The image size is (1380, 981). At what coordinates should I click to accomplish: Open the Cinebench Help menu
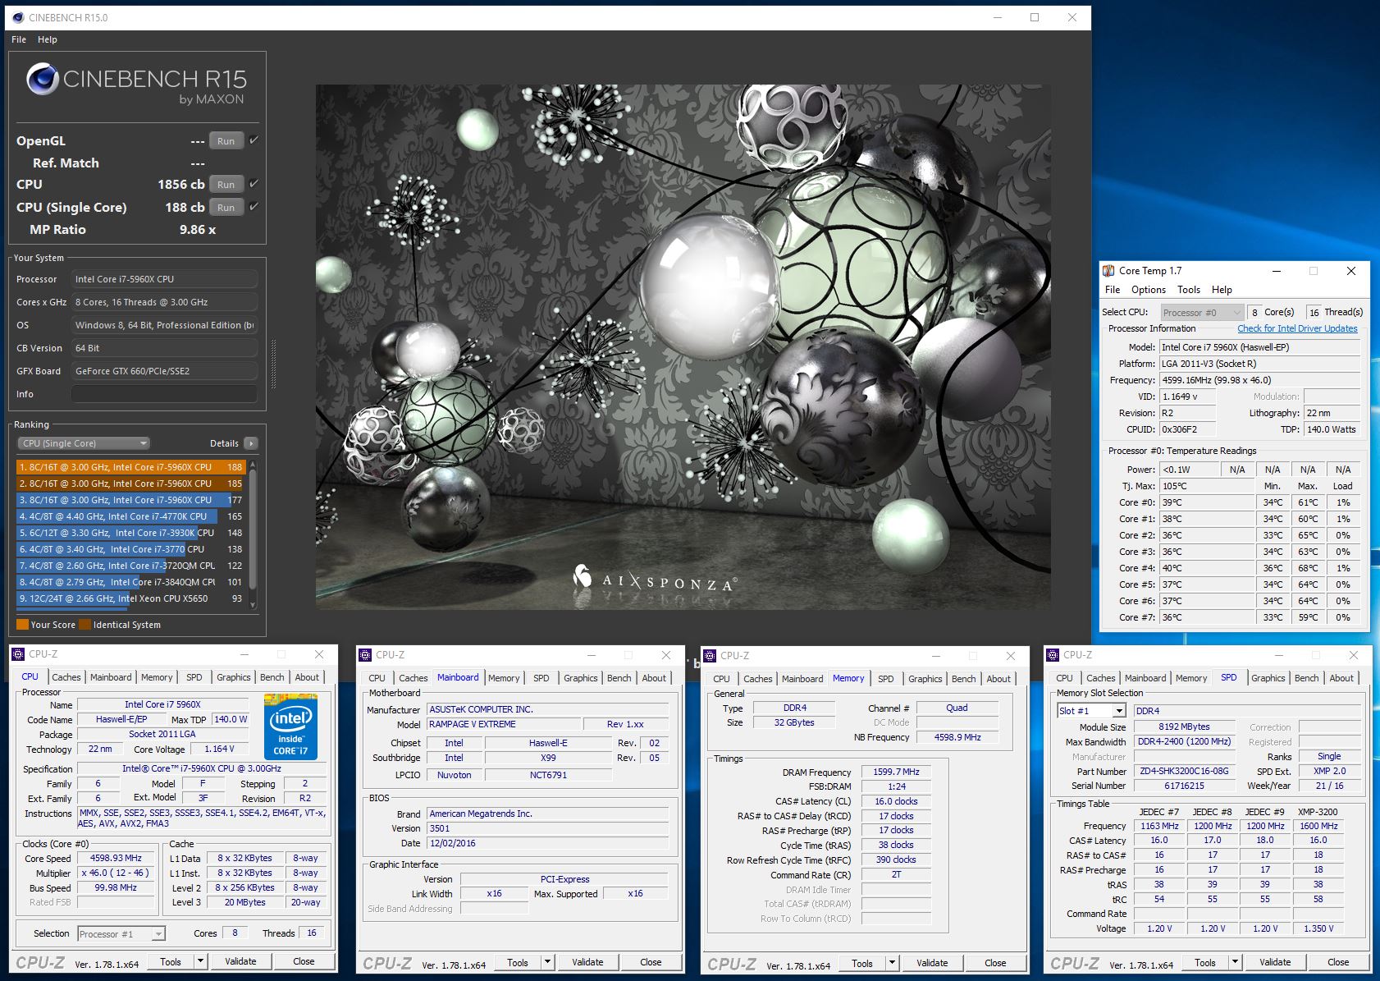[48, 39]
